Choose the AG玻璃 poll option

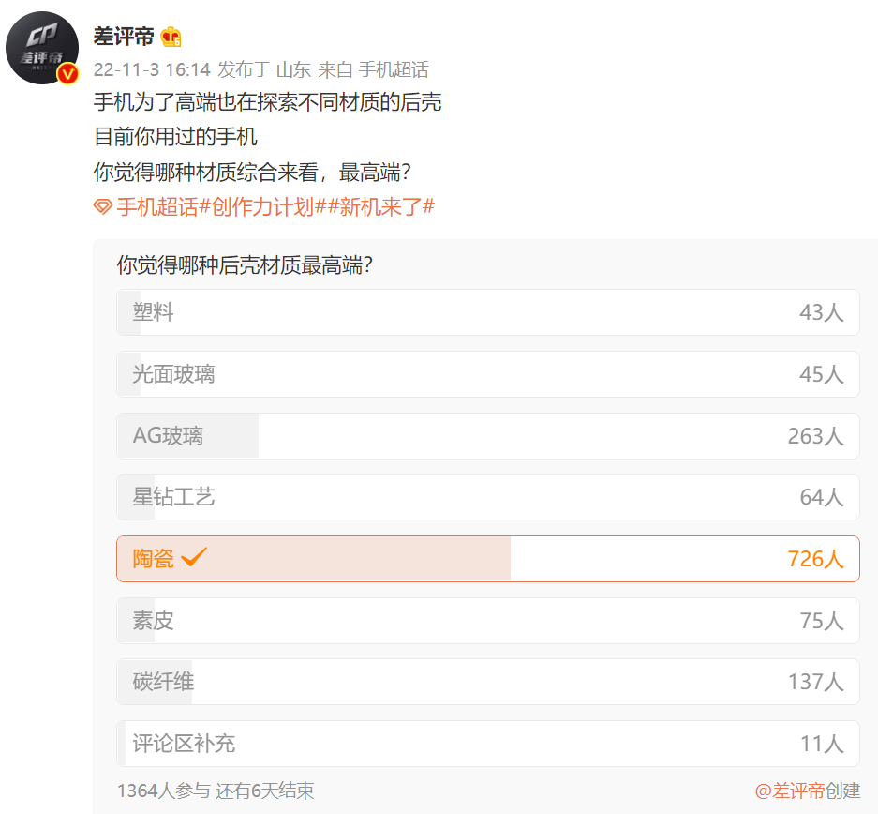tap(487, 435)
